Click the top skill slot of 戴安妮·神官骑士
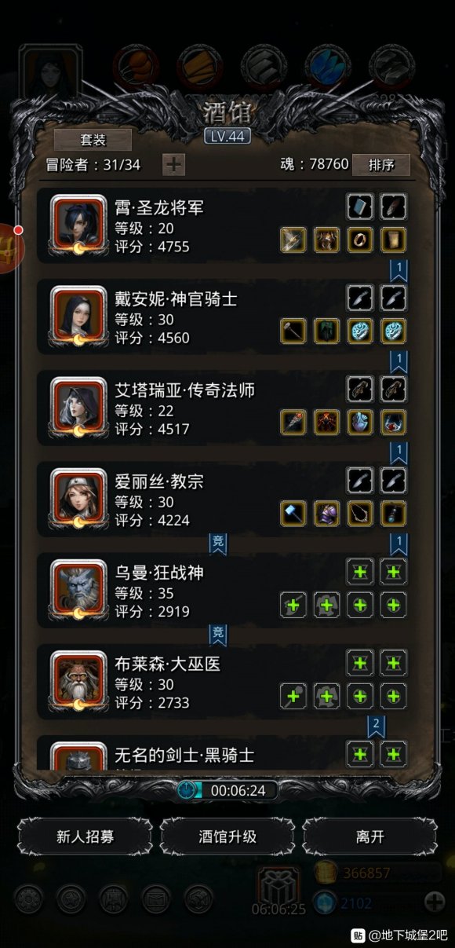 click(361, 299)
